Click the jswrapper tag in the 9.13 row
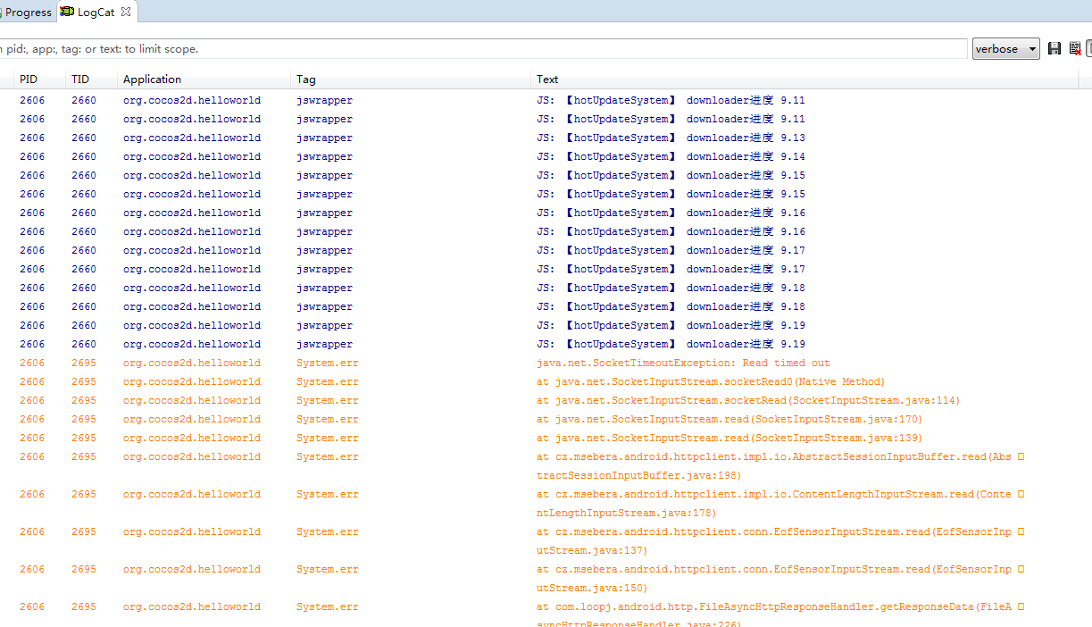This screenshot has width=1092, height=627. (x=324, y=138)
